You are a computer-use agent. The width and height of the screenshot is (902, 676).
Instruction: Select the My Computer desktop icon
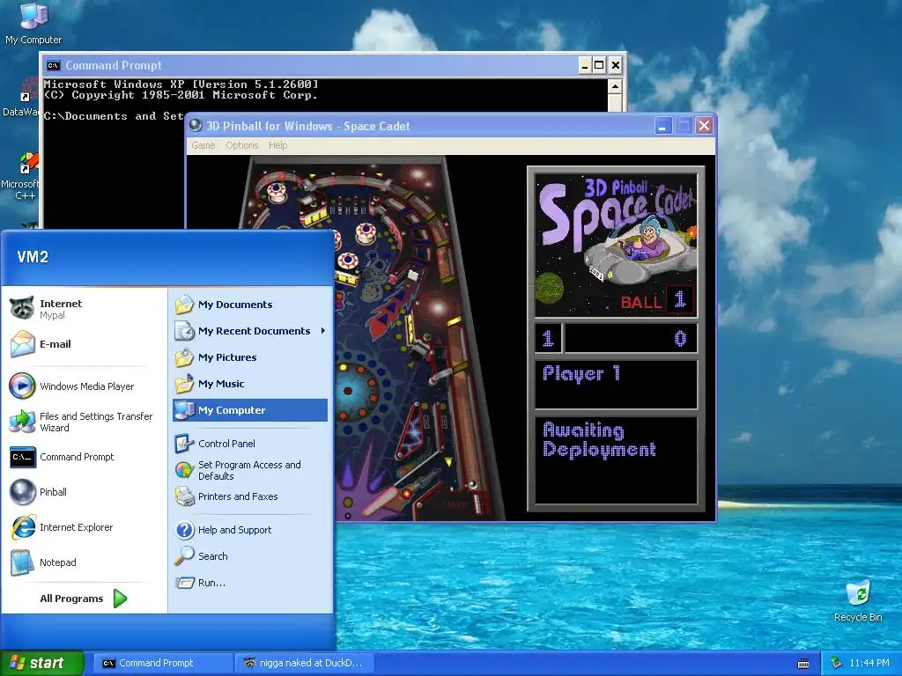coord(33,23)
